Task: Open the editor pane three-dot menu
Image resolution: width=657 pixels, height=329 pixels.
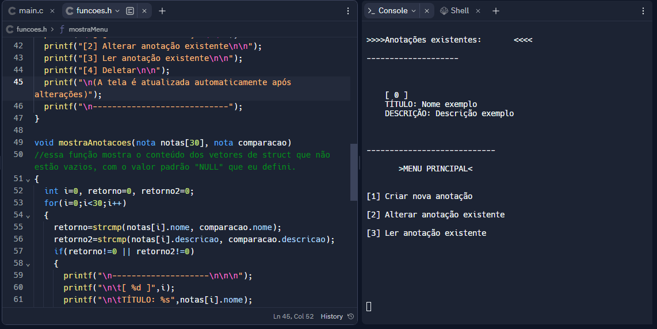Action: tap(348, 11)
